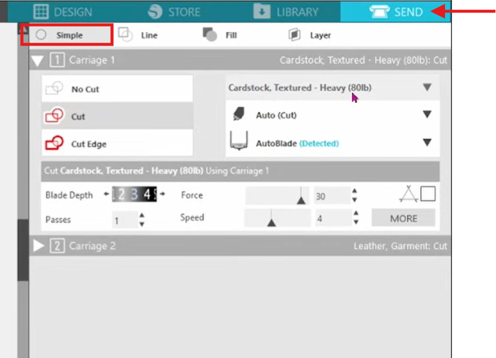Open the Design tab
Image resolution: width=496 pixels, height=358 pixels.
click(x=62, y=11)
